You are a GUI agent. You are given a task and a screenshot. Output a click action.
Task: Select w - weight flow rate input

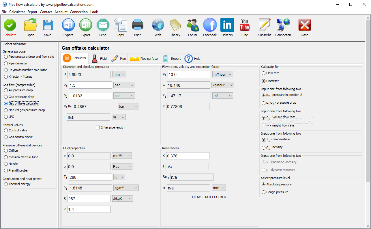pos(278,125)
